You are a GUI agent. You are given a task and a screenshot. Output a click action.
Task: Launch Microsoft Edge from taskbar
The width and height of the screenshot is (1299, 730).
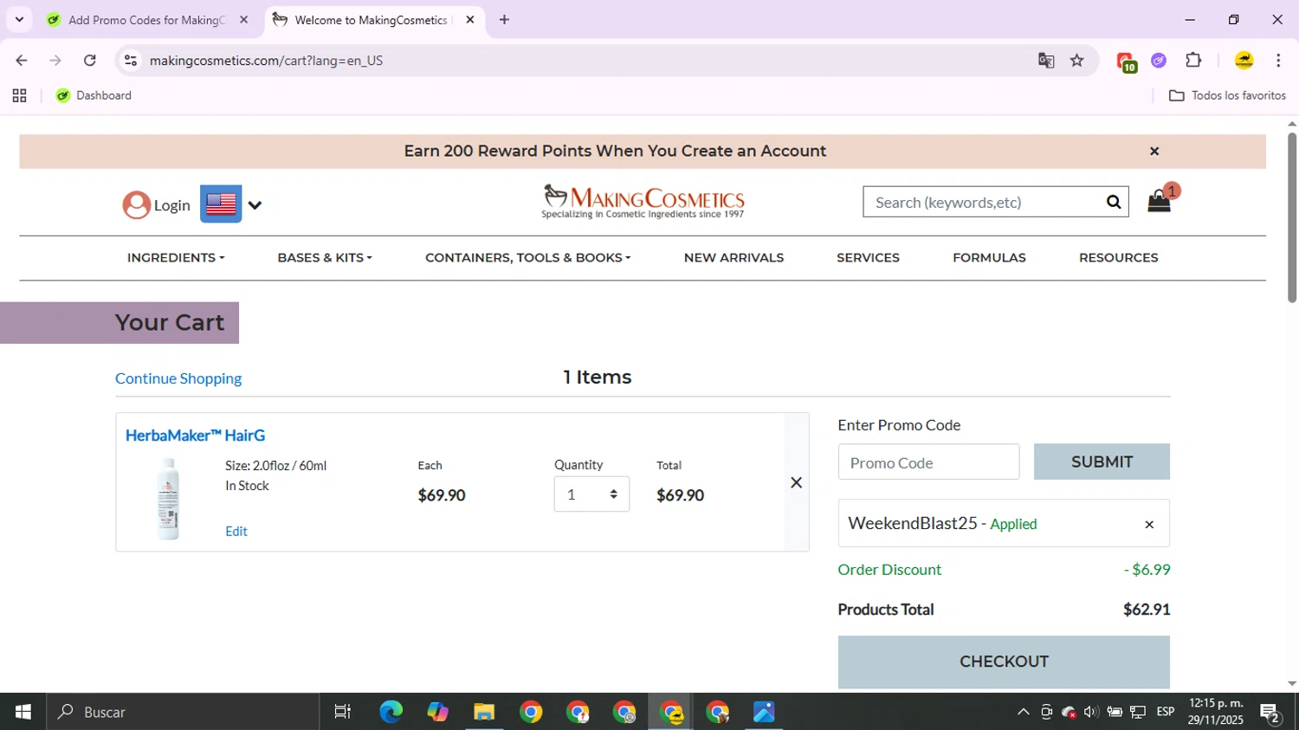[391, 712]
